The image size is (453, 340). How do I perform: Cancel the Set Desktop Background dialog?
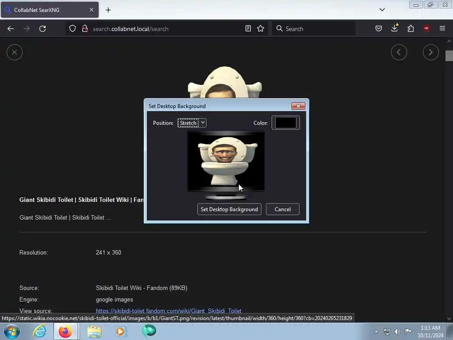click(x=283, y=209)
